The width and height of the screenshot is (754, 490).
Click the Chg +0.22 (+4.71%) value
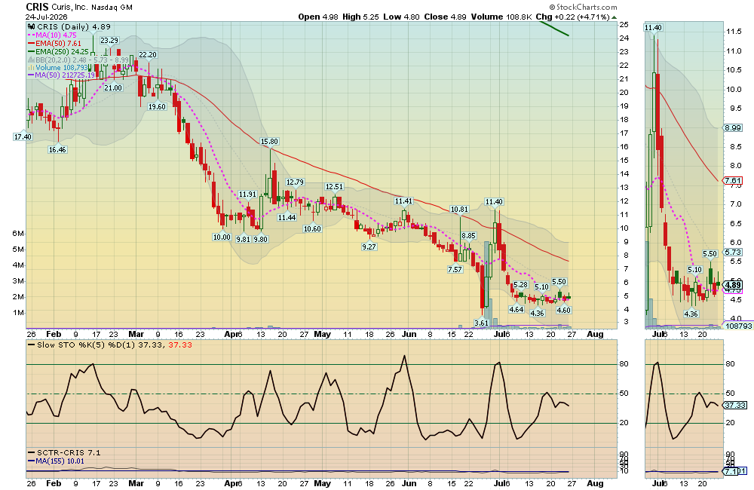pyautogui.click(x=573, y=17)
